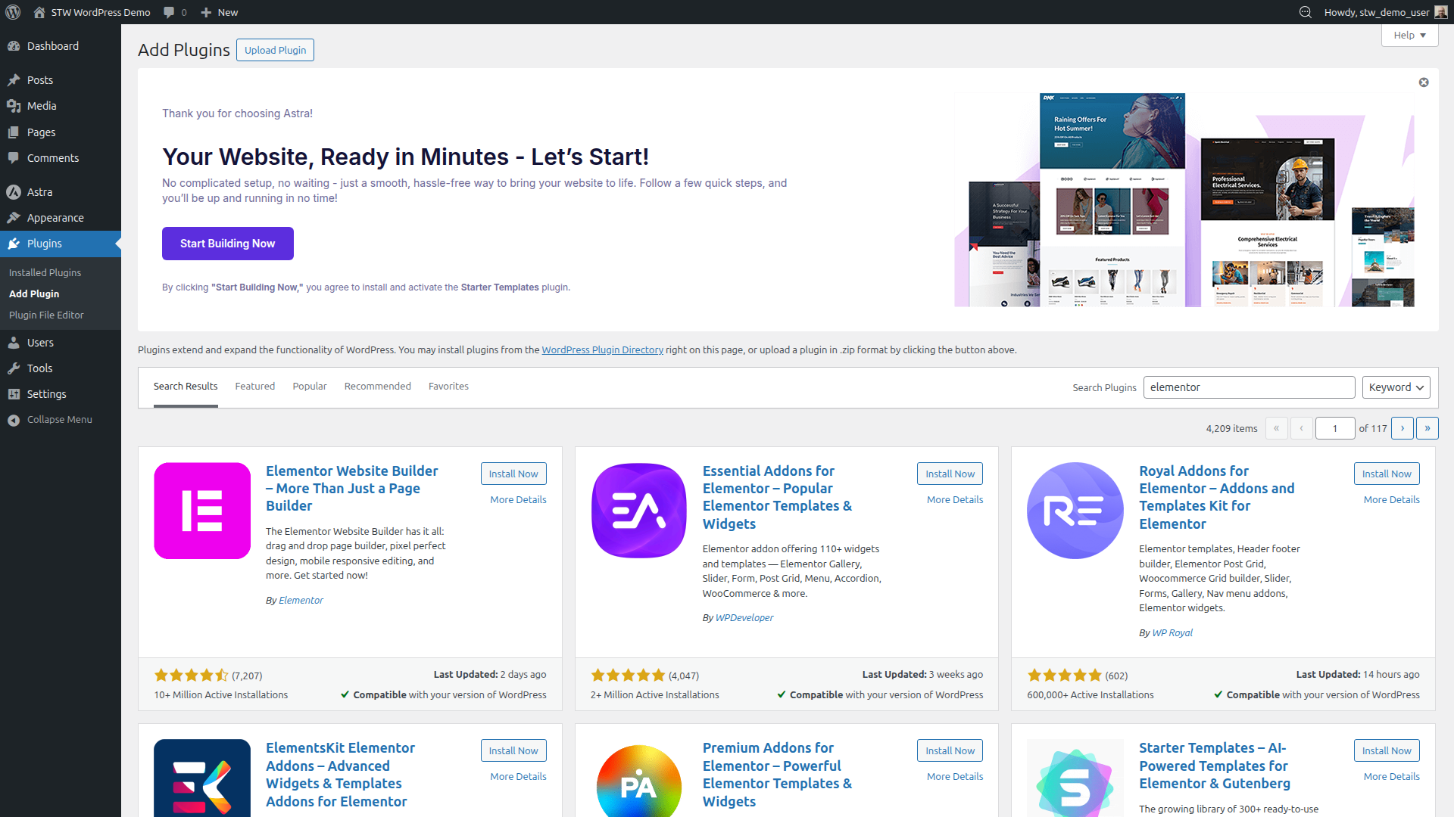Open the Starter Templates title link

tap(1215, 766)
